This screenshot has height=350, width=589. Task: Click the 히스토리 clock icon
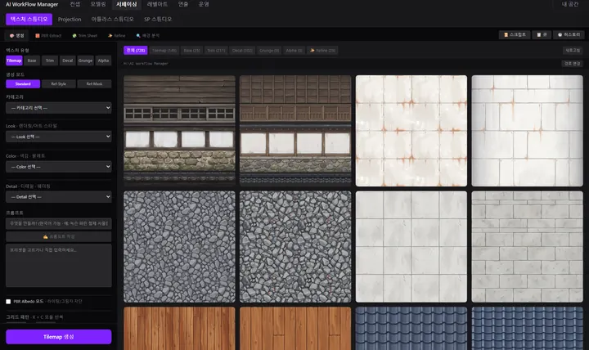[x=560, y=34]
